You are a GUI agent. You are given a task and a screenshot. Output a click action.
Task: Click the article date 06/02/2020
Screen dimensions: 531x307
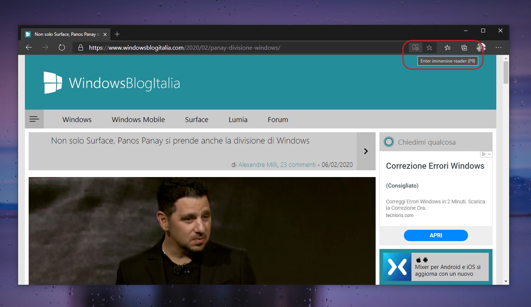click(337, 165)
